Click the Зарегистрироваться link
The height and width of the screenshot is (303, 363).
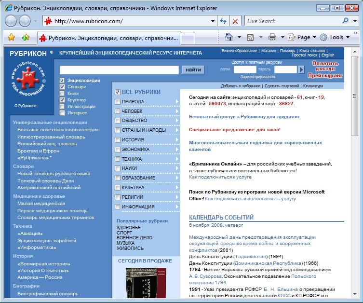coord(257,77)
